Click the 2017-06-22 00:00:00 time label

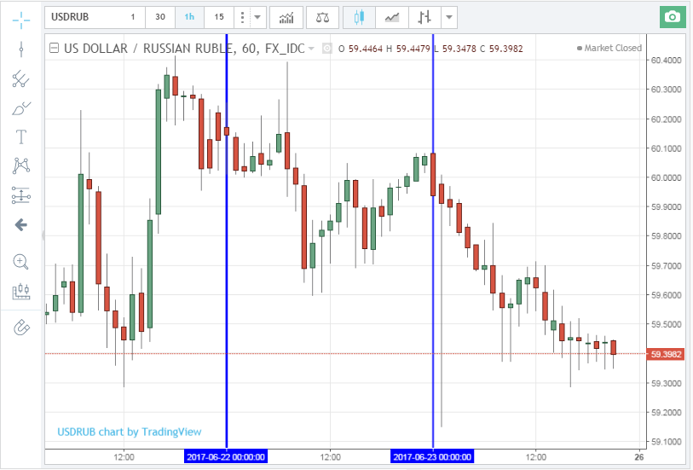(x=226, y=456)
